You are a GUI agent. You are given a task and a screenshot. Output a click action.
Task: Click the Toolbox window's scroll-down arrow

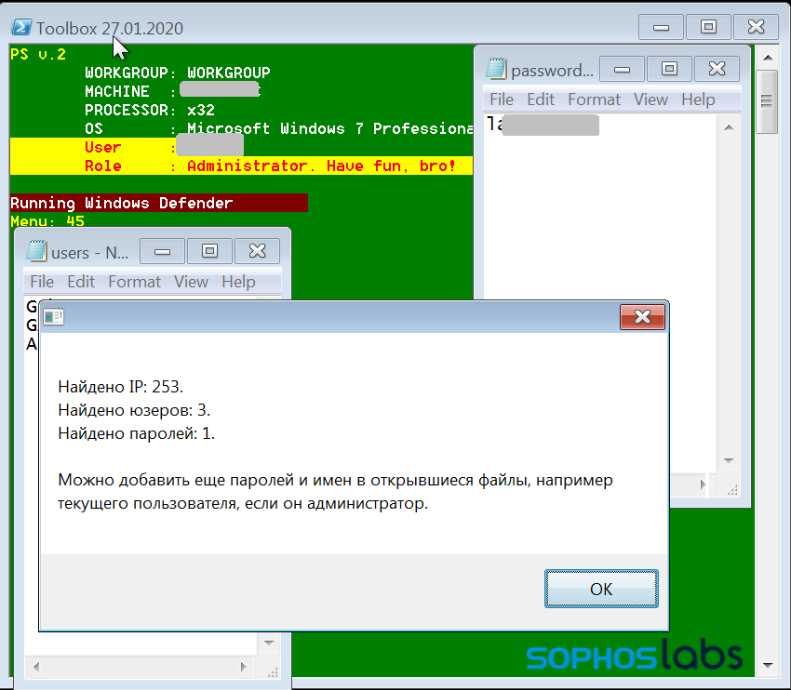[768, 665]
